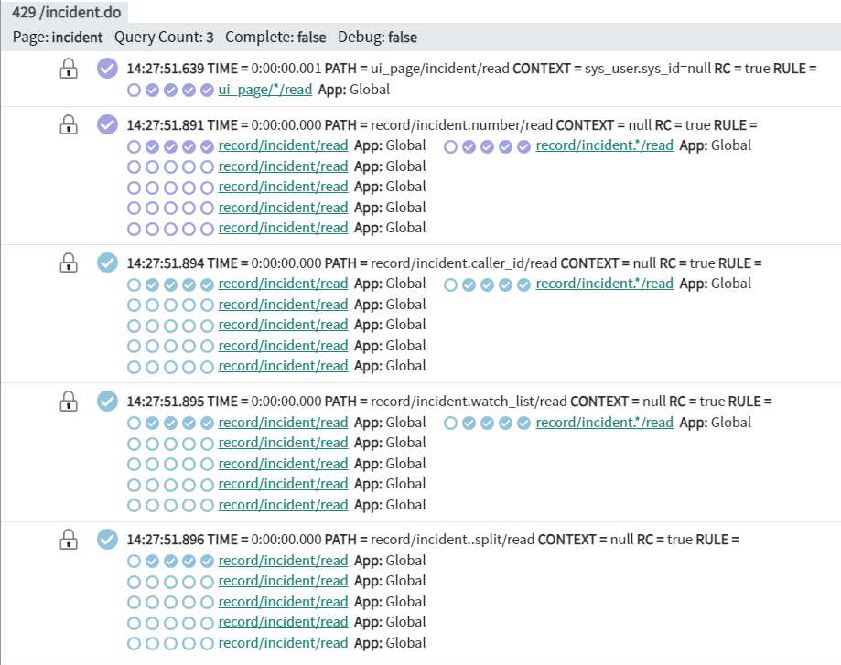Click the Query Count: 3 text
This screenshot has height=665, width=841.
point(164,38)
